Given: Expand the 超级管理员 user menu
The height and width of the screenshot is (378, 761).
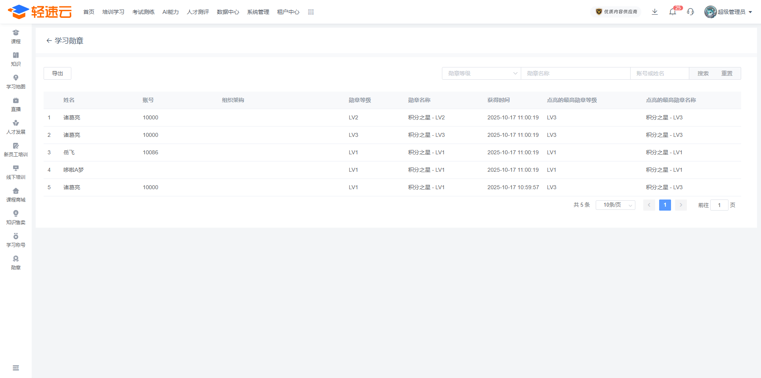Looking at the screenshot, I should [728, 12].
